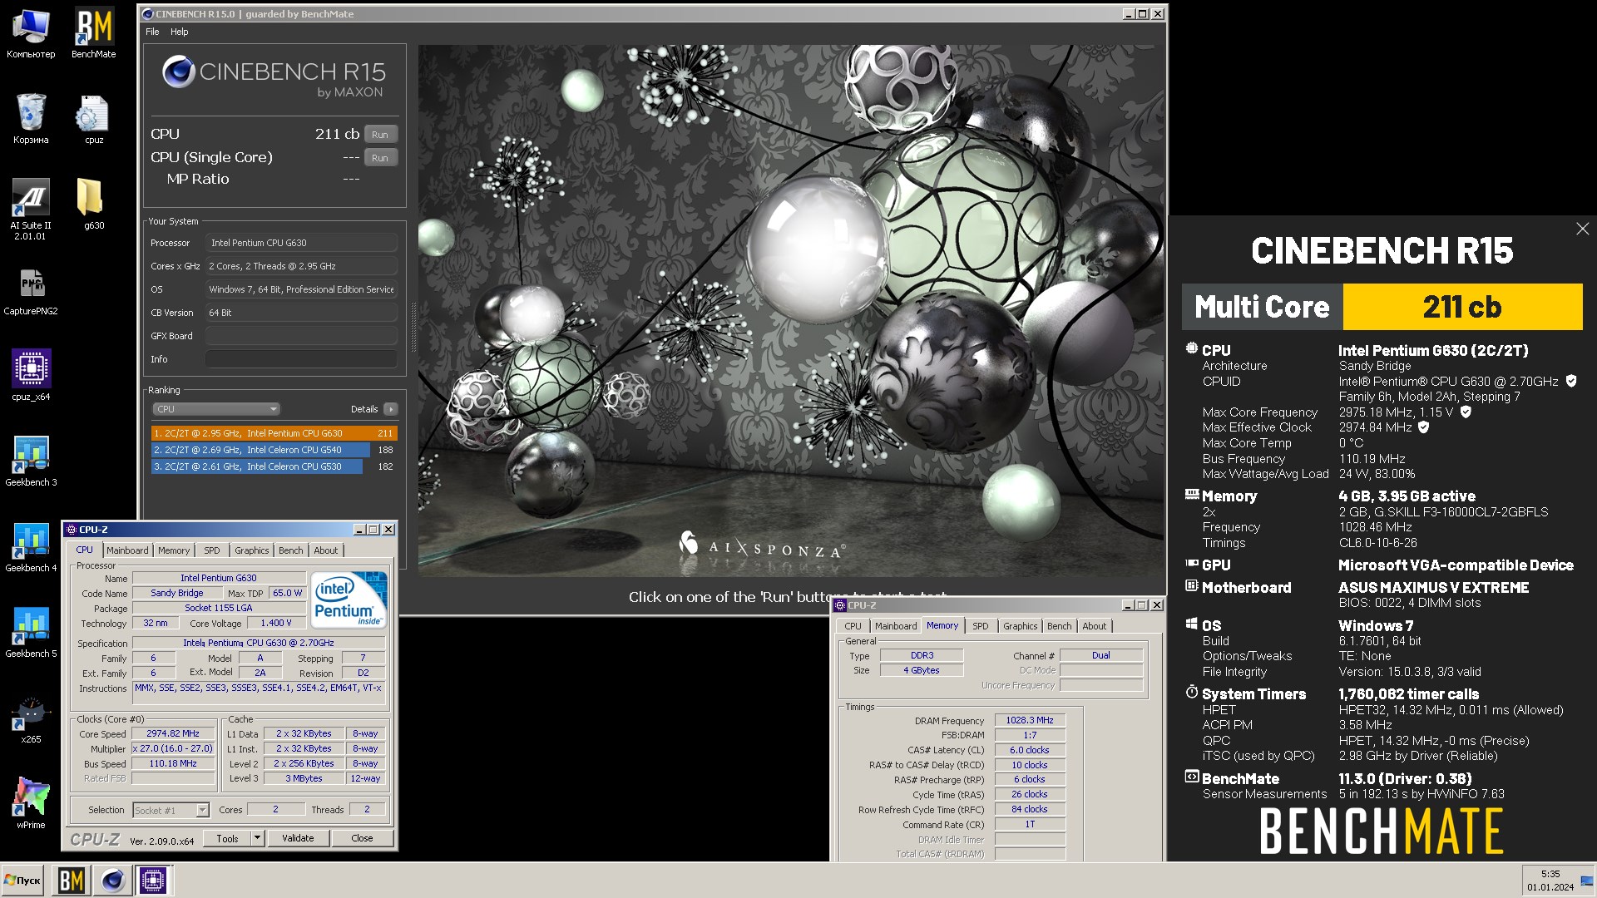Screen dimensions: 1597x898
Task: Switch to Graphics tab in front CPU-Z window
Action: 251,550
